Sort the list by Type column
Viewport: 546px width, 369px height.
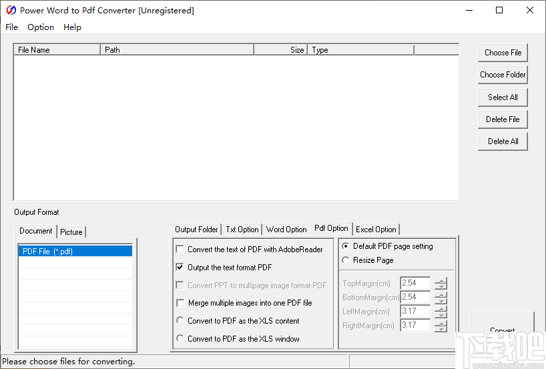(x=360, y=50)
